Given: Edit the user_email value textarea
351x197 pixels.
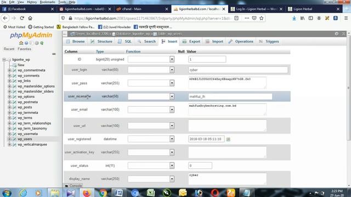Looking at the screenshot, I should pyautogui.click(x=227, y=109).
